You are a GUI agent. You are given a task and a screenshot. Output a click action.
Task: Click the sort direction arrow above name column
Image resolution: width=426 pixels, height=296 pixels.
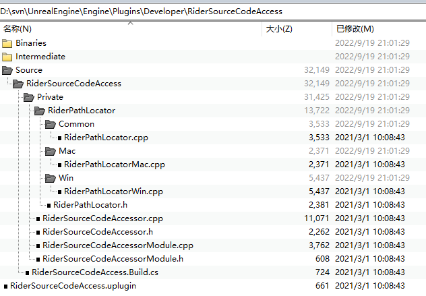tap(131, 24)
